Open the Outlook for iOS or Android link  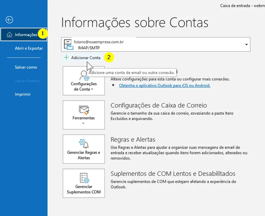[x=165, y=85]
